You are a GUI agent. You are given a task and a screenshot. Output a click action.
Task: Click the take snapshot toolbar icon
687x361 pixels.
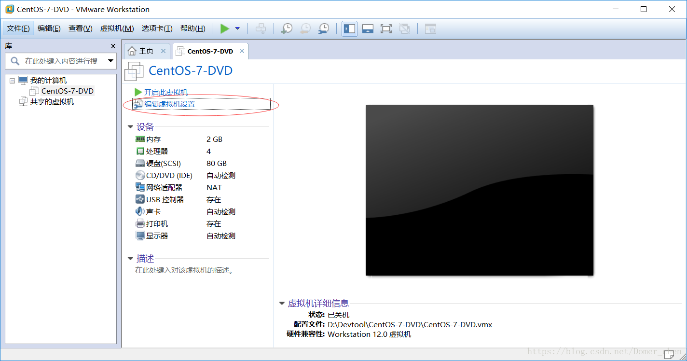click(287, 28)
